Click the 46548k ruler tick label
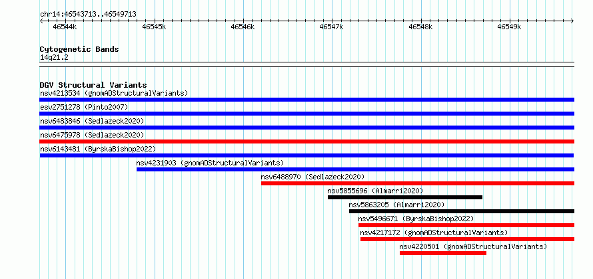This screenshot has height=279, width=593. click(420, 27)
